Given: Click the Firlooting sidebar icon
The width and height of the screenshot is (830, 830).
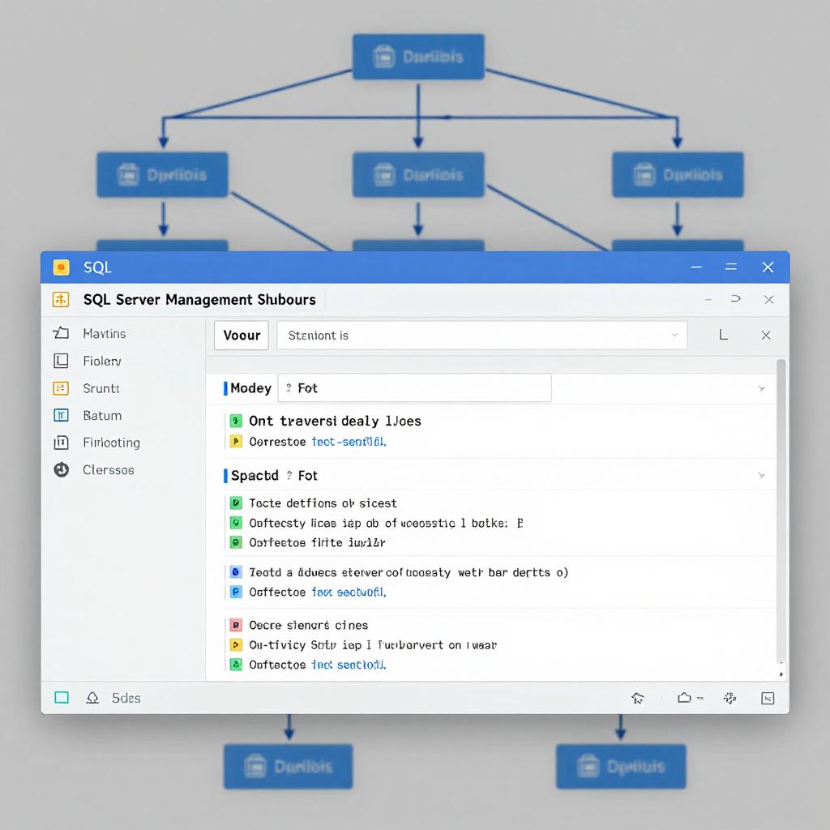Looking at the screenshot, I should coord(61,443).
